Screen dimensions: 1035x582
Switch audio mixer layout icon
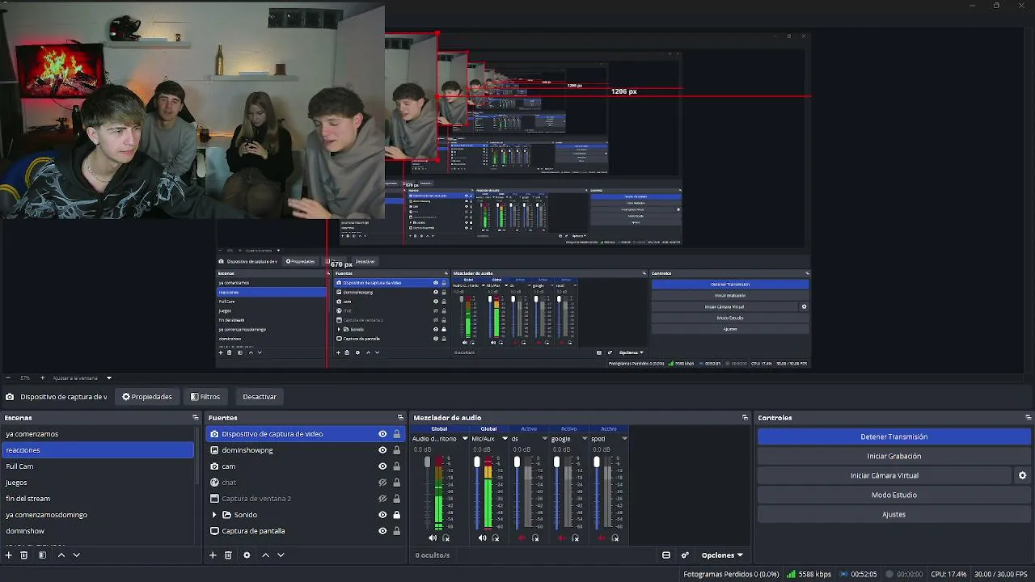pyautogui.click(x=666, y=555)
